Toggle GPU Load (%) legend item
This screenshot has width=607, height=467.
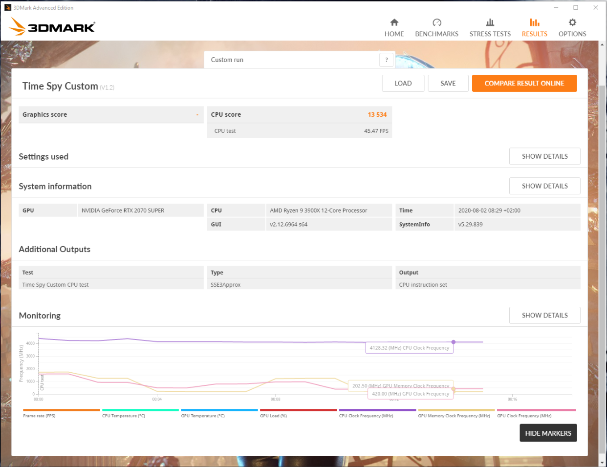point(299,413)
